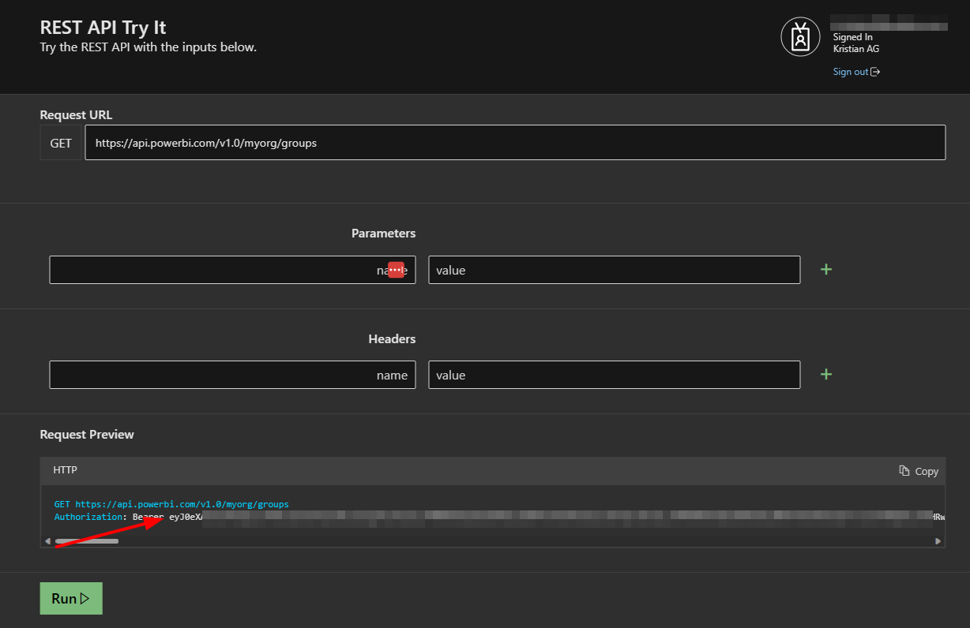Click the GET https://api.powerbi.com preview line

pos(171,504)
